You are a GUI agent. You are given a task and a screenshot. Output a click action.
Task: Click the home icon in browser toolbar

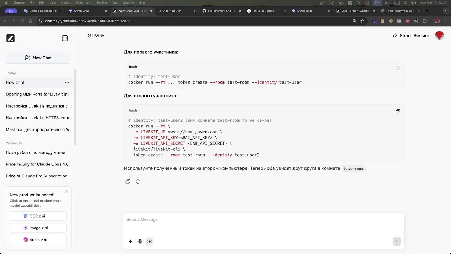click(x=30, y=21)
